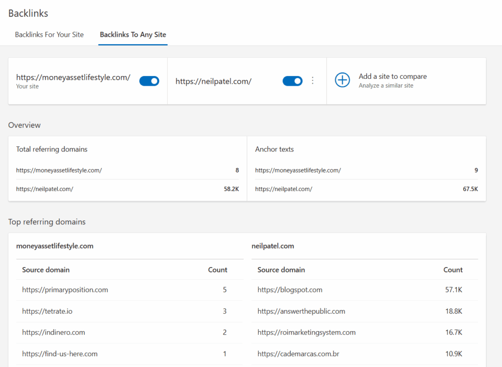Click count 3 for tetrate.io
502x367 pixels.
225,311
